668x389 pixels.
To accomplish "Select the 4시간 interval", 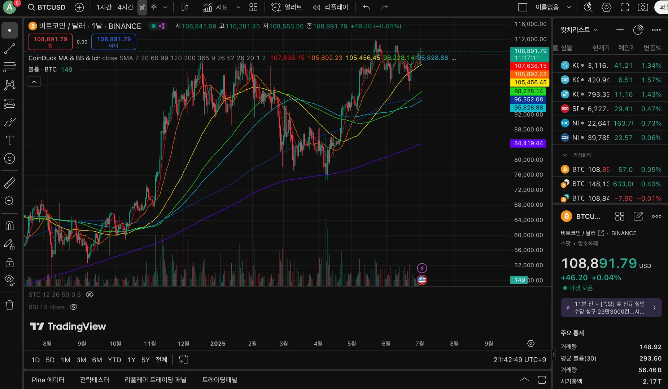I will click(x=125, y=7).
